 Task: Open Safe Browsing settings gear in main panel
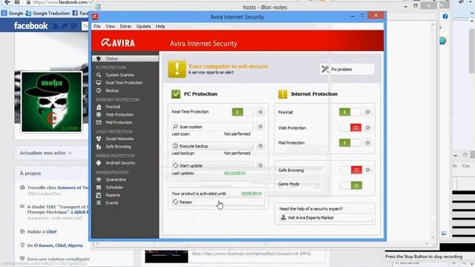pyautogui.click(x=367, y=170)
